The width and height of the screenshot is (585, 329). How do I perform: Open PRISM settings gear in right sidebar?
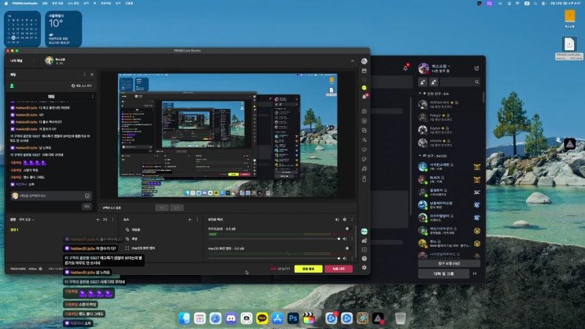click(x=364, y=267)
